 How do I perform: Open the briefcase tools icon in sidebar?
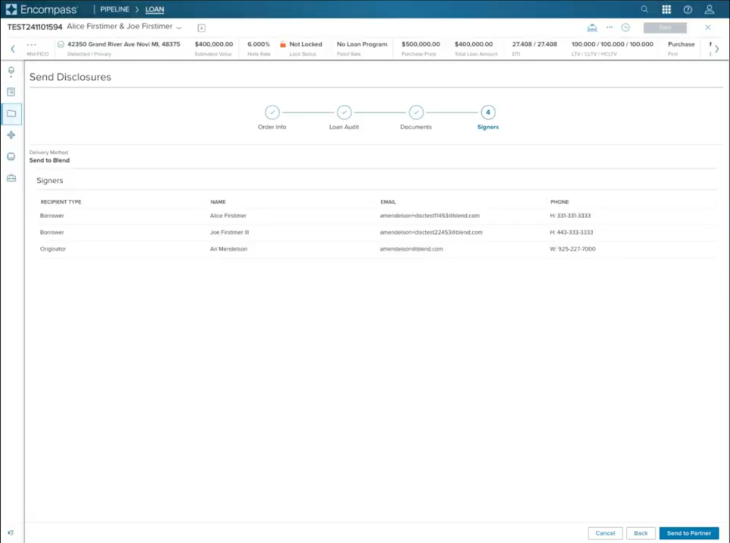[x=11, y=178]
